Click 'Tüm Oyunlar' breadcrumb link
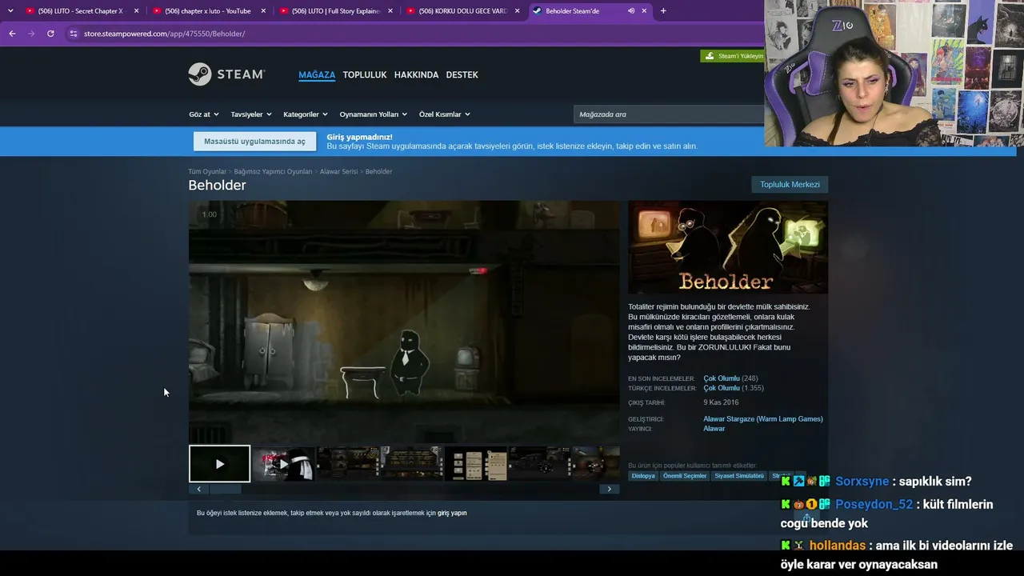The width and height of the screenshot is (1024, 576). coord(207,172)
